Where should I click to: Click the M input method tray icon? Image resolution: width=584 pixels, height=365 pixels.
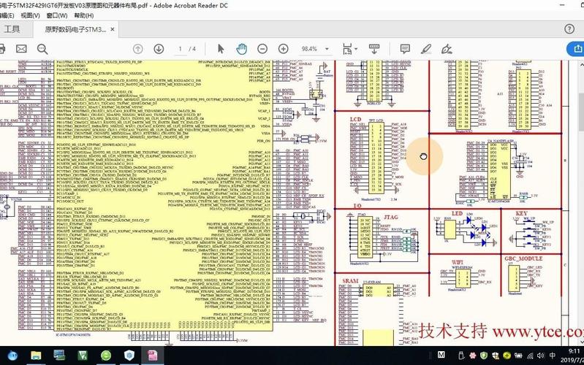(x=441, y=355)
